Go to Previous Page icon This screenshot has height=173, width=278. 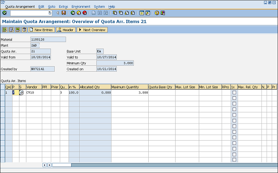coord(121,13)
